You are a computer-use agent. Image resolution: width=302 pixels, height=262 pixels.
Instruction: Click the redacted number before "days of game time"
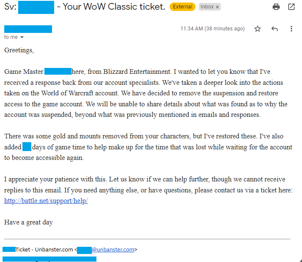tap(27, 147)
